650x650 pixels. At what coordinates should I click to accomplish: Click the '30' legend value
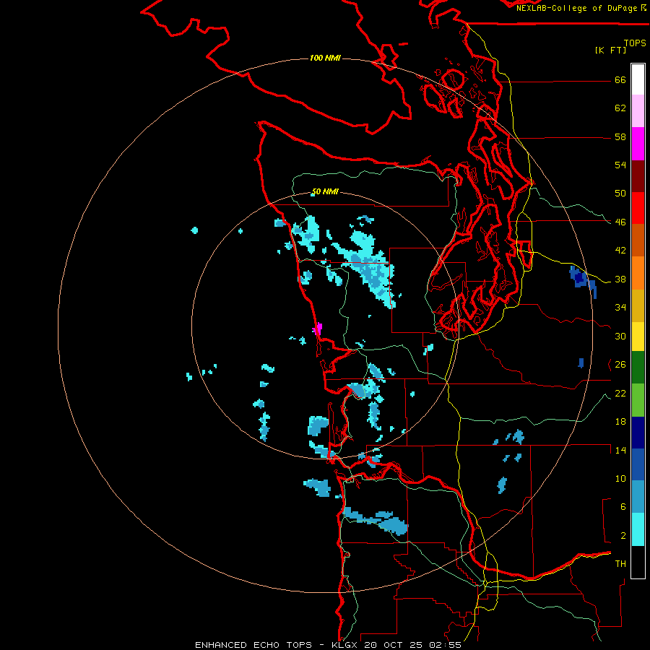(620, 336)
